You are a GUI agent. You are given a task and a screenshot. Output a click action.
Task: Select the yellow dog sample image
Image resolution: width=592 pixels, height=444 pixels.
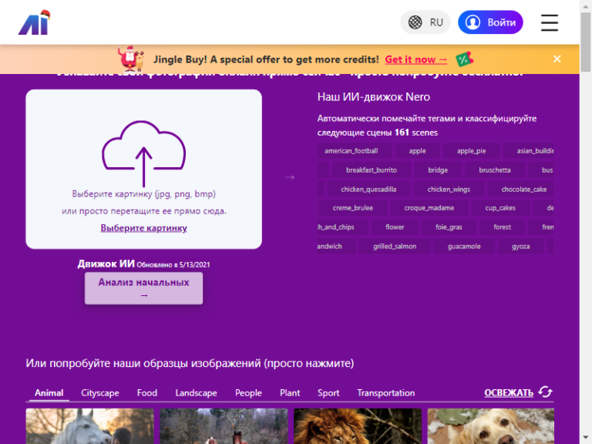pyautogui.click(x=491, y=425)
